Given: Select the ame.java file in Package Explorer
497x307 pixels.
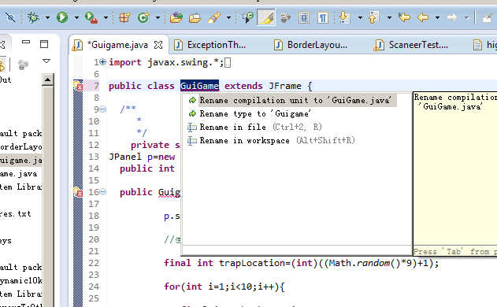Looking at the screenshot, I should (19, 174).
